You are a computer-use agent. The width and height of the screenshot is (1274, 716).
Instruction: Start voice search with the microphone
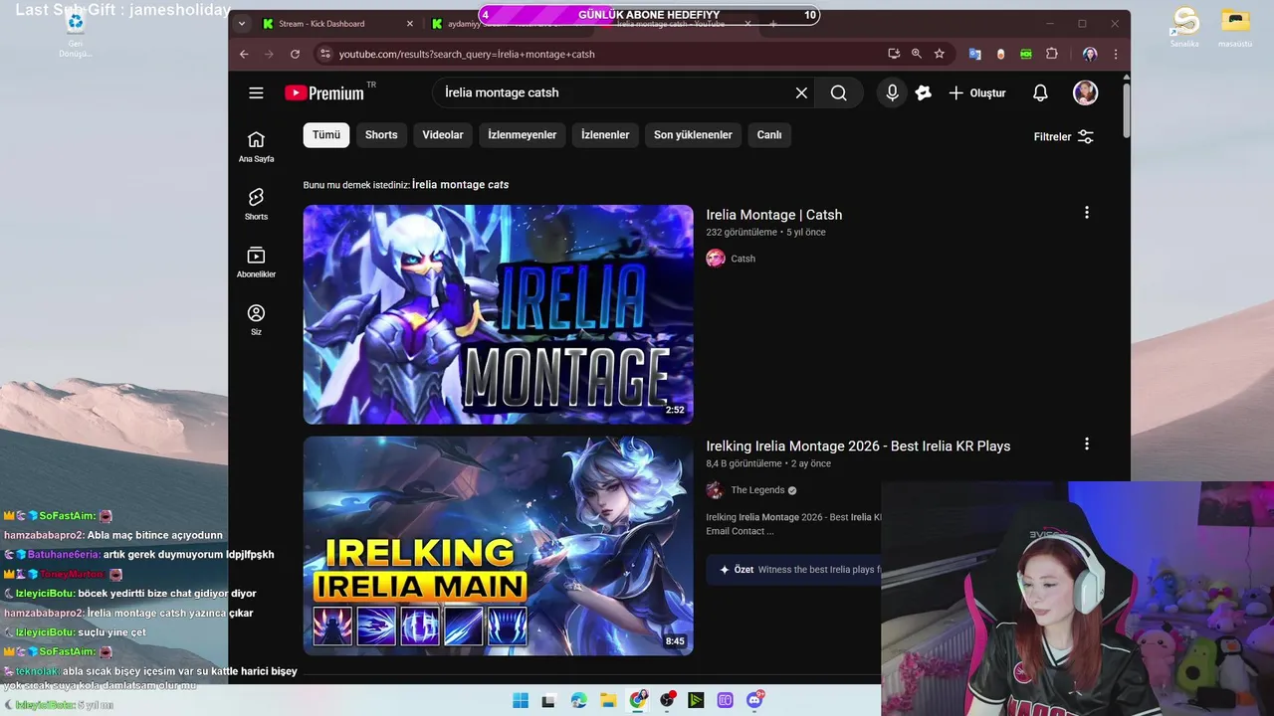892,92
